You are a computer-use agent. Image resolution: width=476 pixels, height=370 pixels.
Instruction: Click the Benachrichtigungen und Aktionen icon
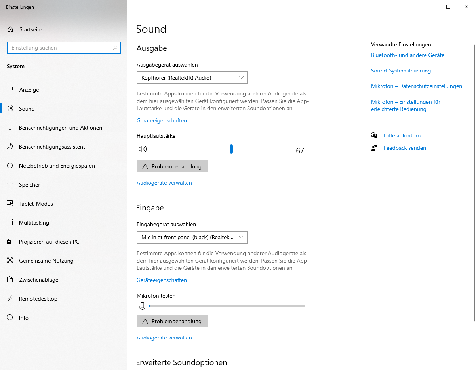pyautogui.click(x=10, y=128)
